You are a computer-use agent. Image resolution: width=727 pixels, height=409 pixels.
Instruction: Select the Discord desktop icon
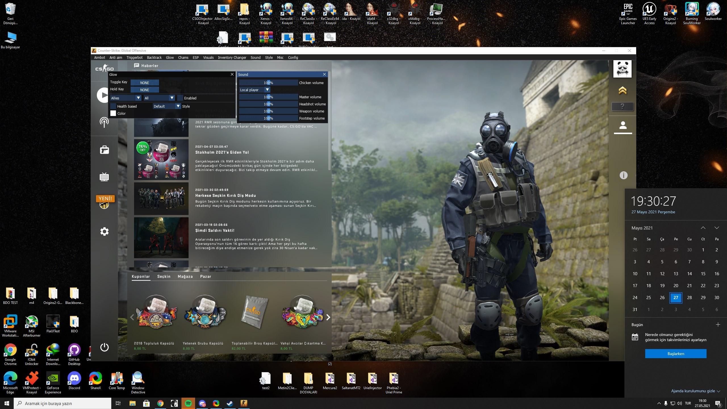pos(74,381)
